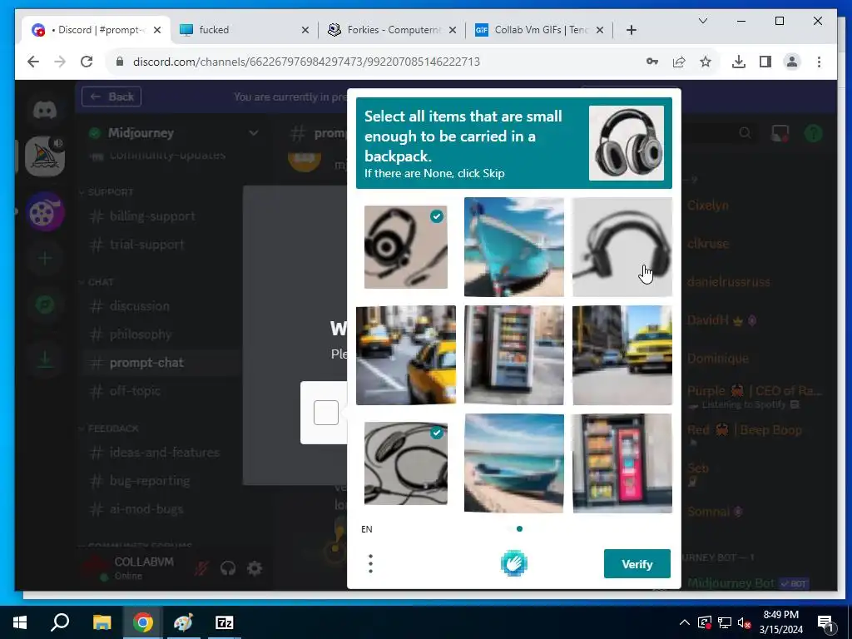
Task: Change the captcha language EN selector
Action: (x=367, y=529)
